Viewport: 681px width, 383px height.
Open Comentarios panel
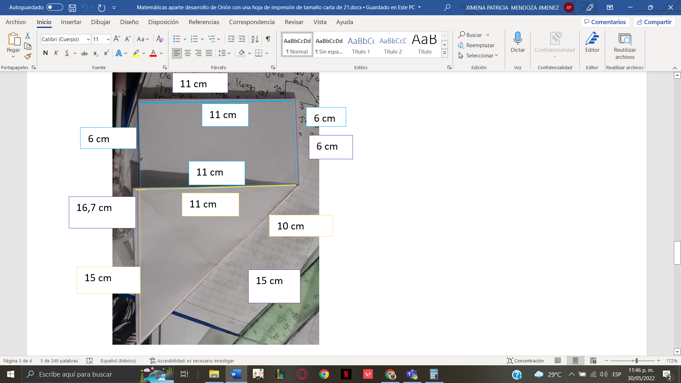coord(605,22)
